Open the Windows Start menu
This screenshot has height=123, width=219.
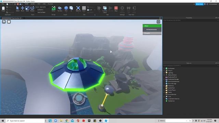coord(3,121)
